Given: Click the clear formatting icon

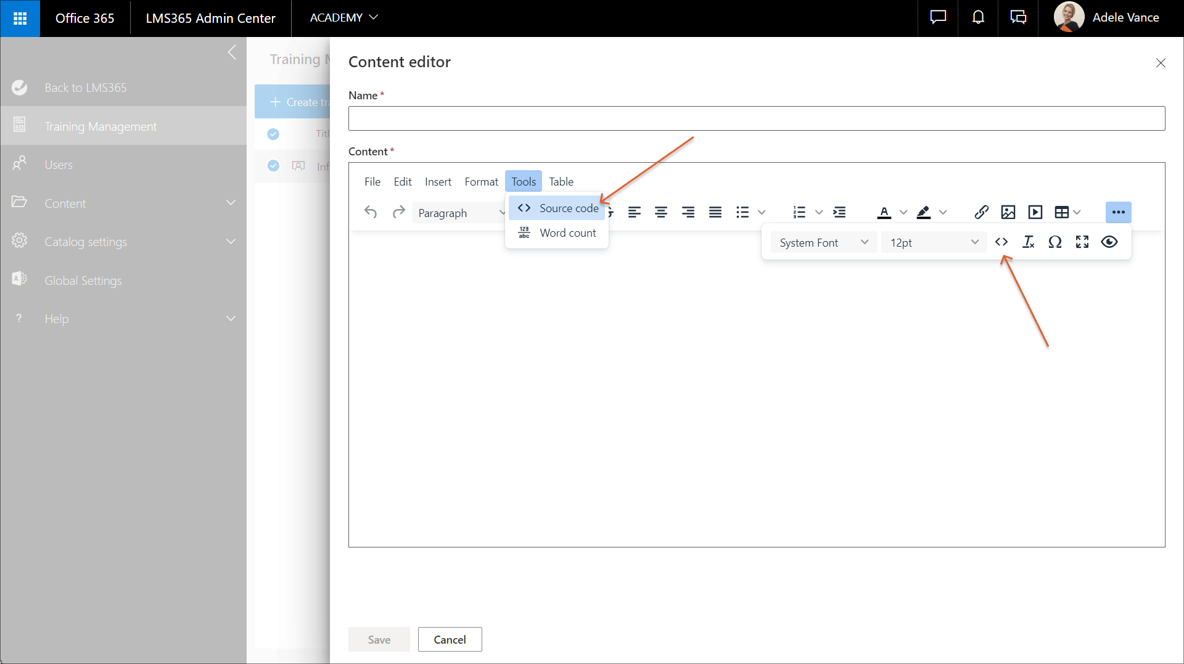Looking at the screenshot, I should pyautogui.click(x=1028, y=242).
